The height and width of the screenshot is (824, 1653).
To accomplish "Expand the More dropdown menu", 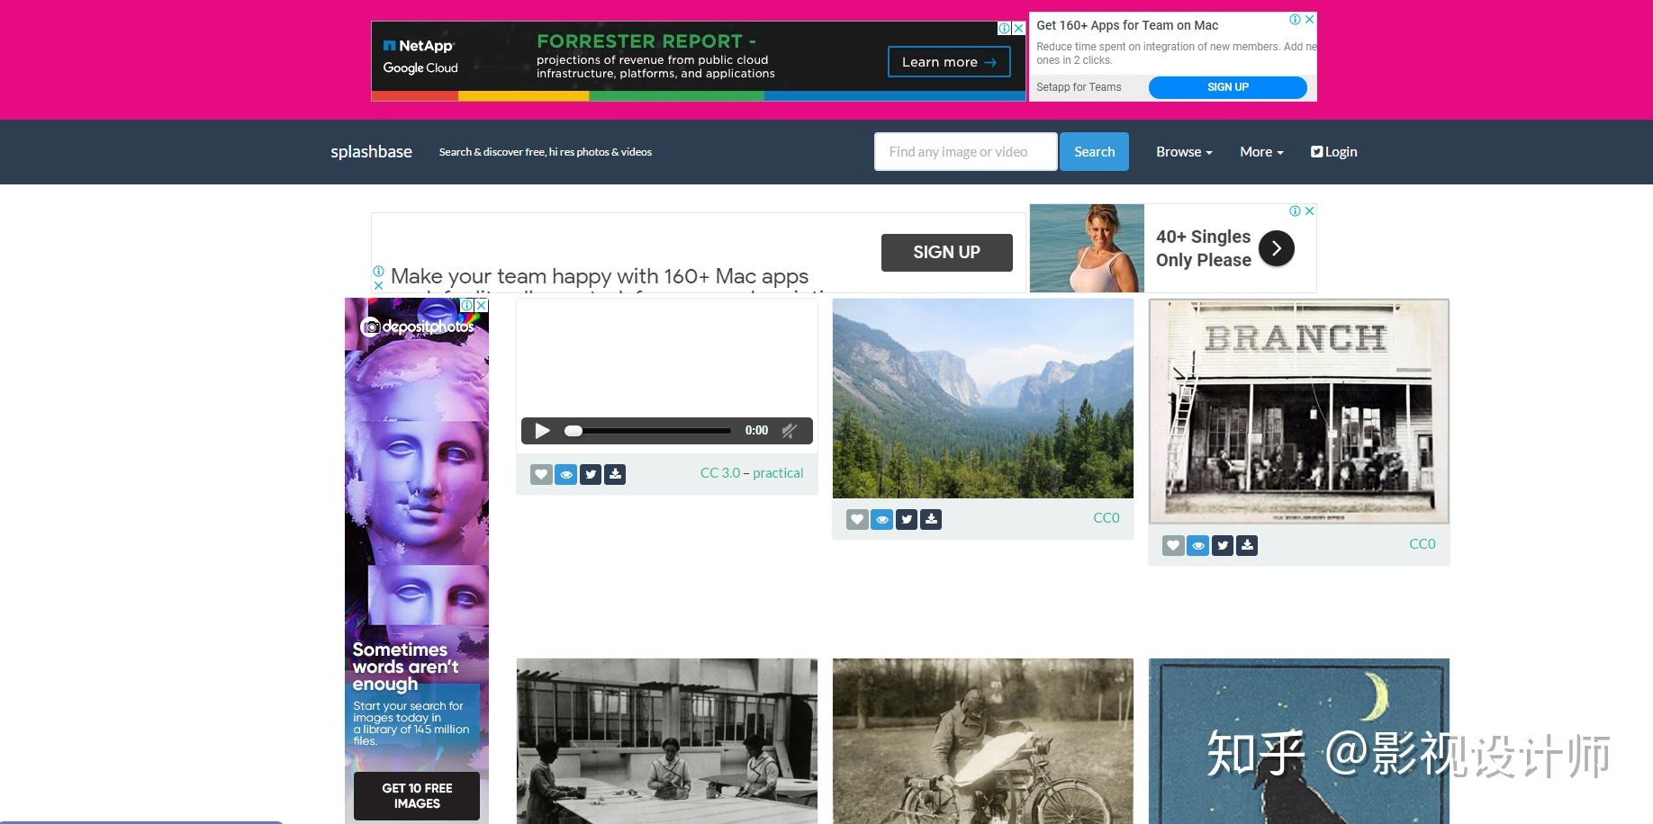I will tap(1261, 152).
